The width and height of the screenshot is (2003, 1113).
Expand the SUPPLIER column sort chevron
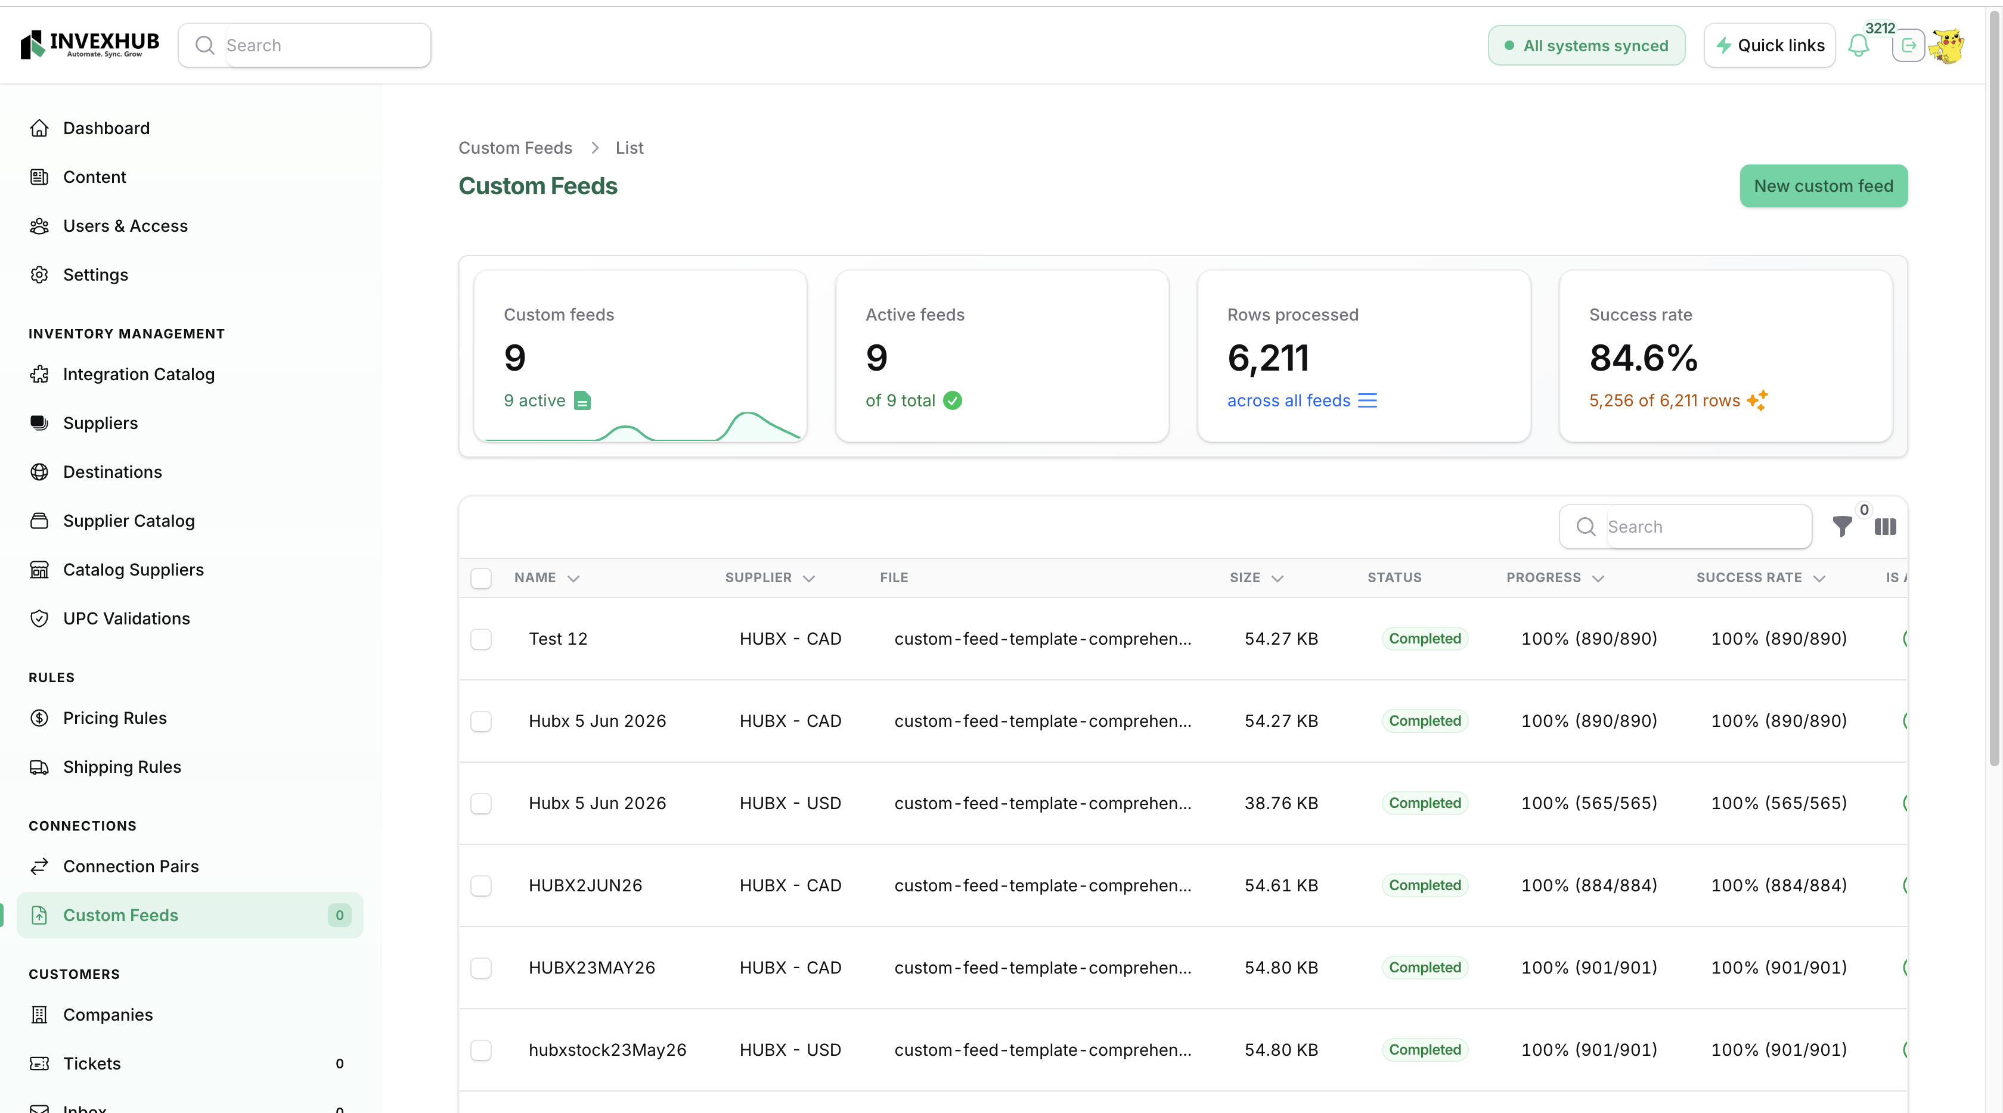click(809, 579)
